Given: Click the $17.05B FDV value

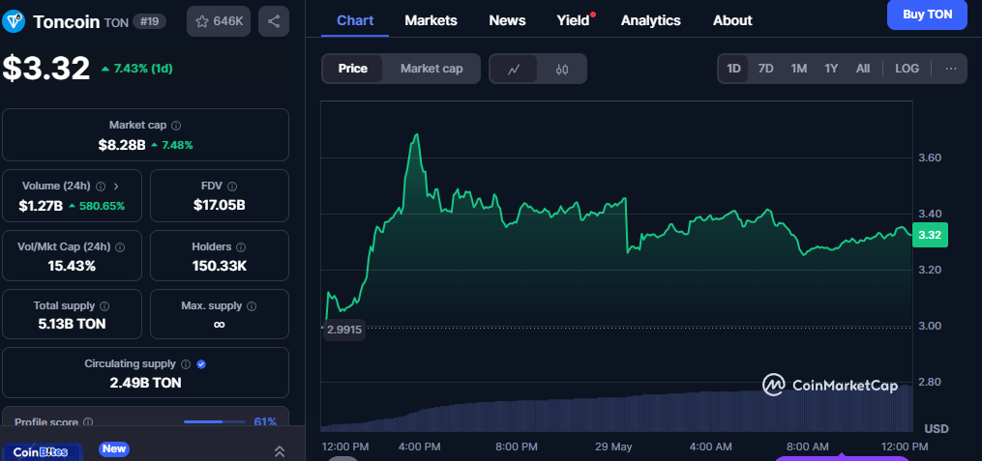Looking at the screenshot, I should 220,205.
